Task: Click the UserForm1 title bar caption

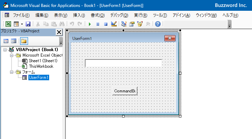Action: (82, 39)
